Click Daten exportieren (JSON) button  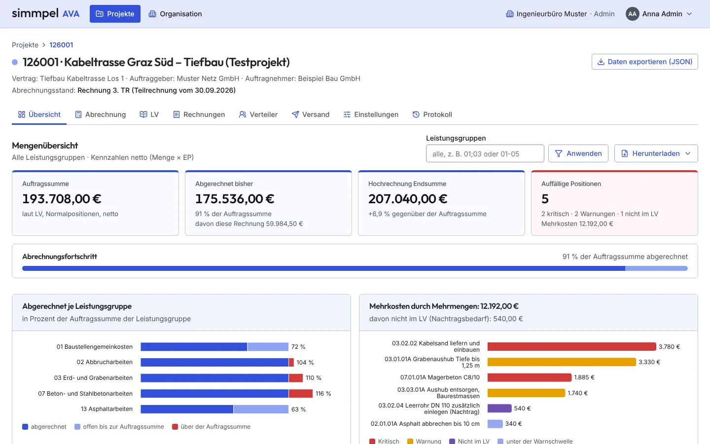tap(644, 62)
